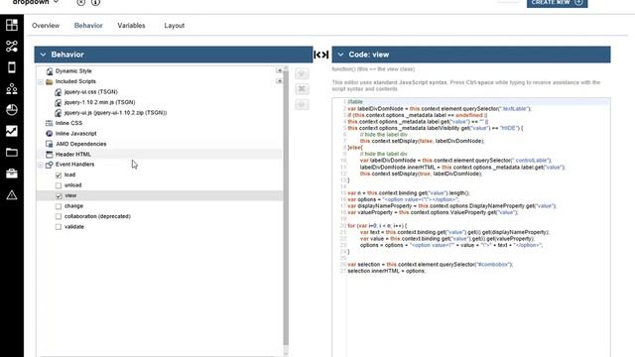Open the Teams people icon in sidebar
This screenshot has height=357, width=635.
coord(12,88)
